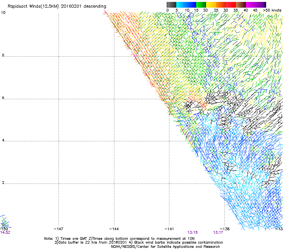
Task: Click the latitude label '6'
Action: (3, 98)
